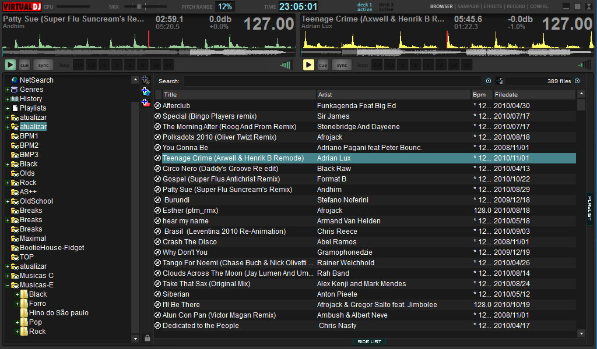The width and height of the screenshot is (597, 349).
Task: Expand the highlighted atualizar folder
Action: click(8, 127)
